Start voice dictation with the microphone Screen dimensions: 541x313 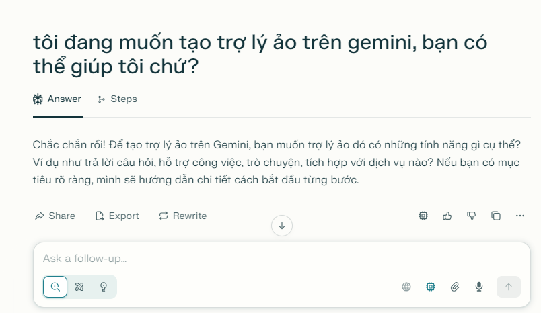click(x=479, y=287)
